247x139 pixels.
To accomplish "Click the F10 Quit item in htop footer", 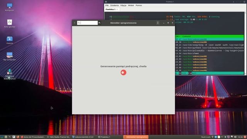I will click(192, 73).
